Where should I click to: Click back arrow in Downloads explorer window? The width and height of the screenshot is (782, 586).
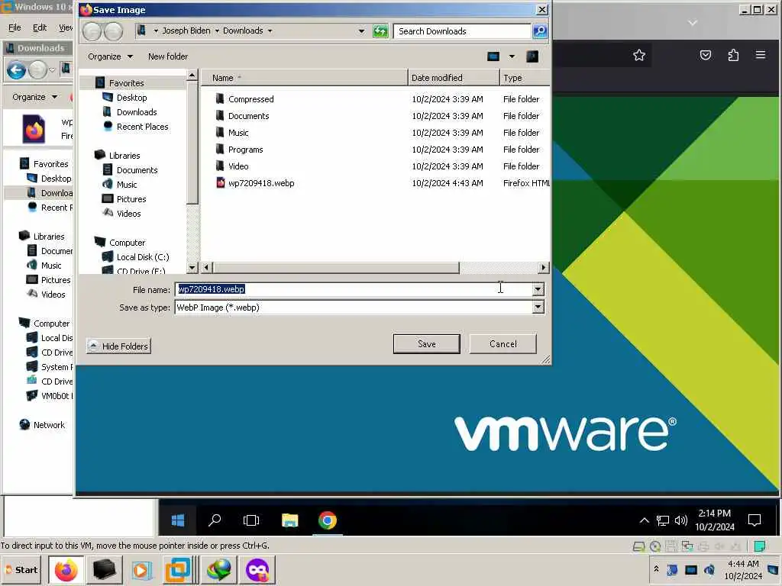(x=16, y=70)
